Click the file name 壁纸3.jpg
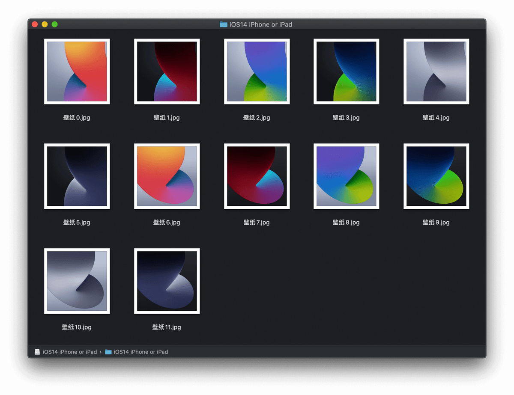 pyautogui.click(x=346, y=118)
